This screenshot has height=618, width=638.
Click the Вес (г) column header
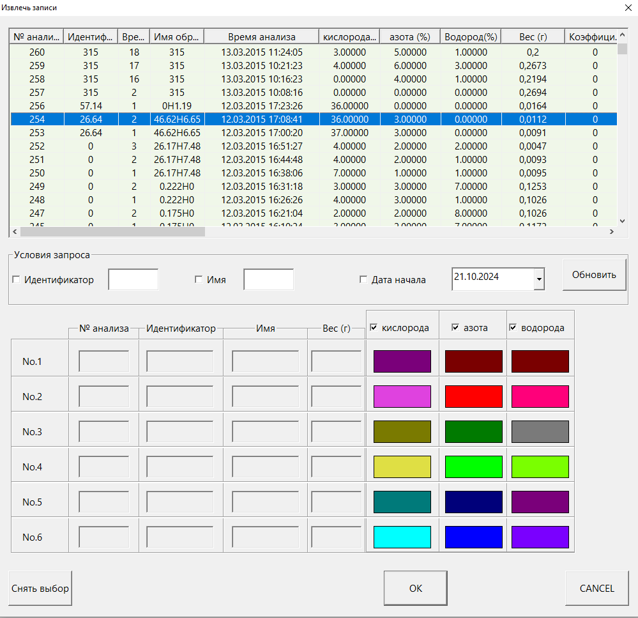tap(533, 37)
